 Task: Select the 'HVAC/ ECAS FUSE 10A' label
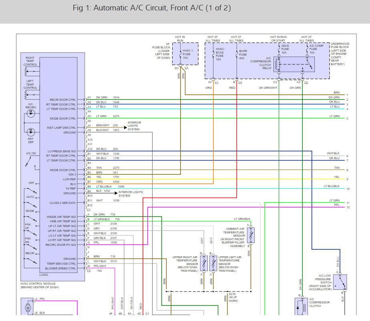point(220,54)
